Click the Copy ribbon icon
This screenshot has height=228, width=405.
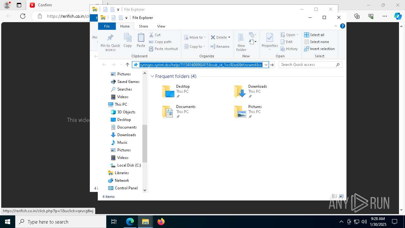[128, 40]
